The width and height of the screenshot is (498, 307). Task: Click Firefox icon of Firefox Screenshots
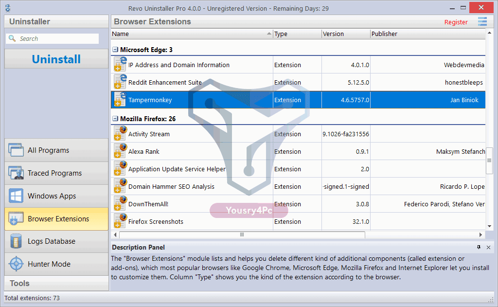point(120,220)
